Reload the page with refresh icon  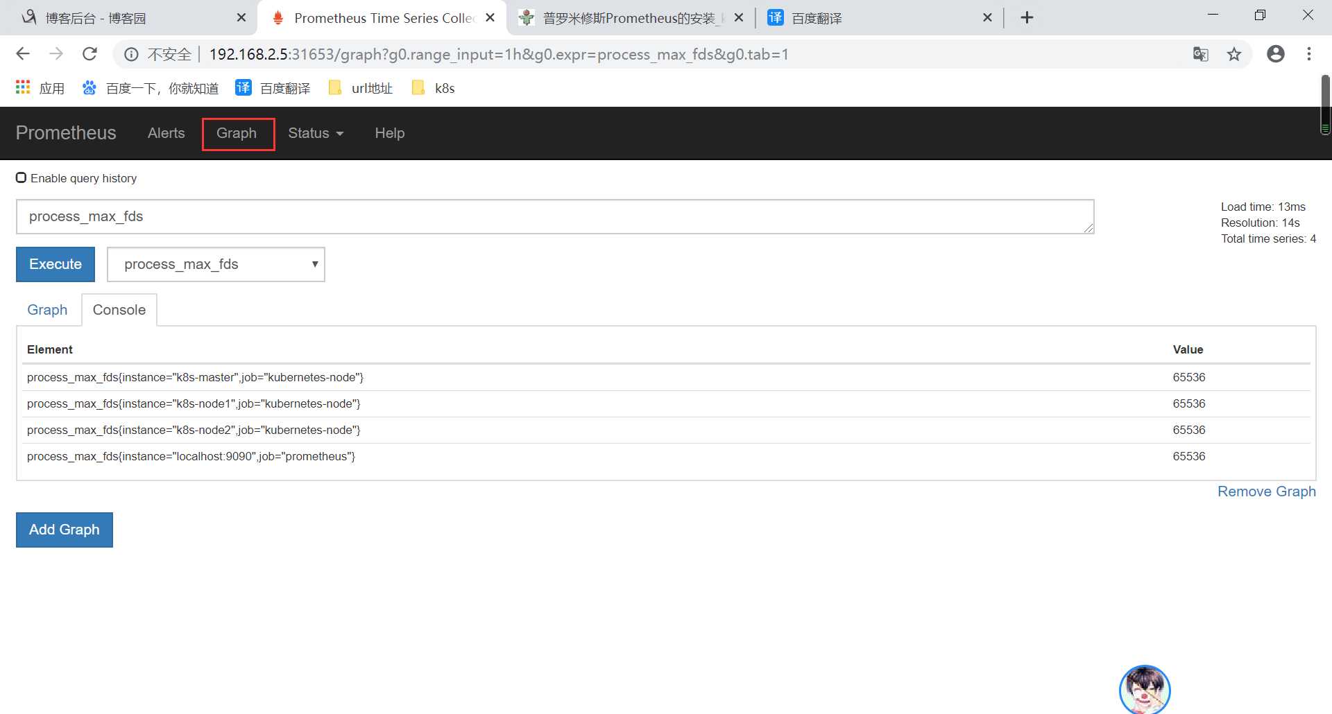coord(89,54)
